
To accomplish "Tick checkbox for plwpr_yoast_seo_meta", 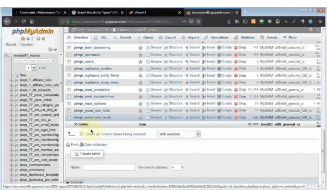I will click(69, 118).
